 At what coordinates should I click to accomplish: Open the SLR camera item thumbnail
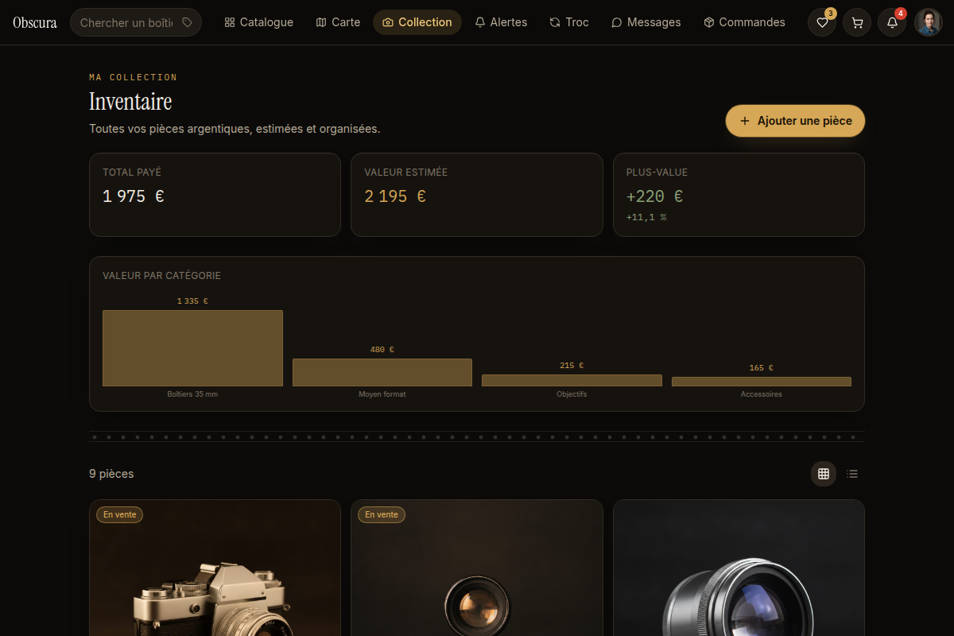click(x=215, y=568)
